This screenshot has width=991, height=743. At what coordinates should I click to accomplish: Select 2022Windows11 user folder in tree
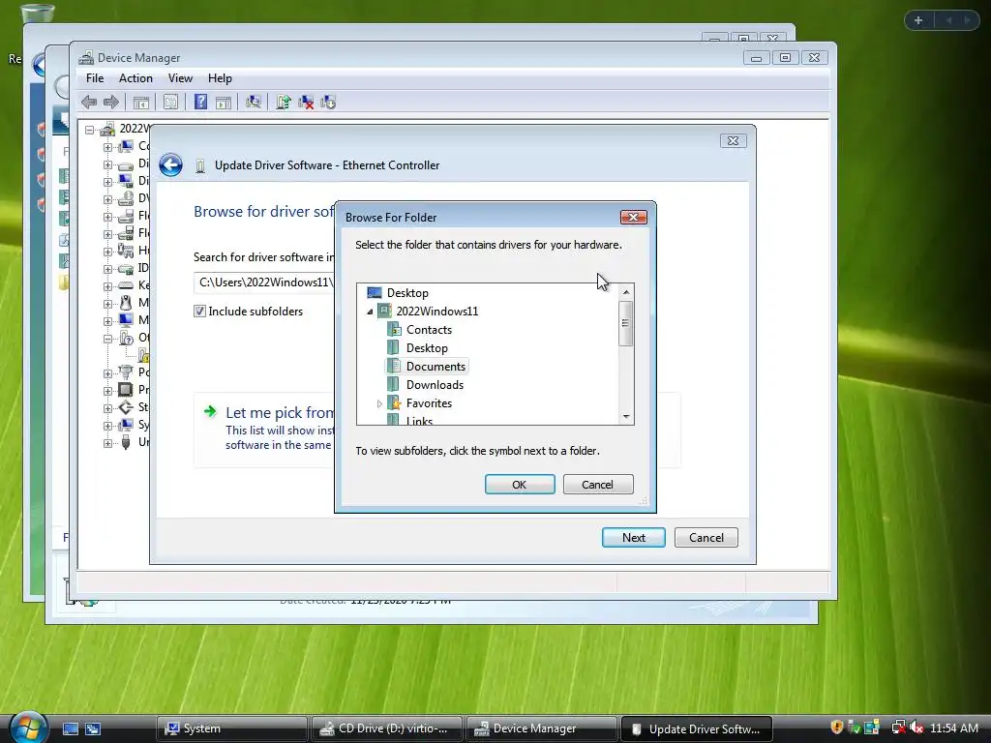pos(436,312)
